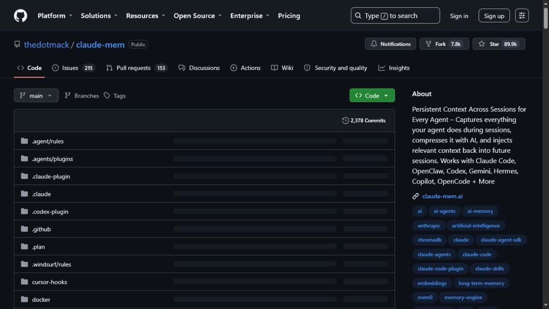The width and height of the screenshot is (549, 309).
Task: Select the memory-engine topic tag
Action: [463, 297]
